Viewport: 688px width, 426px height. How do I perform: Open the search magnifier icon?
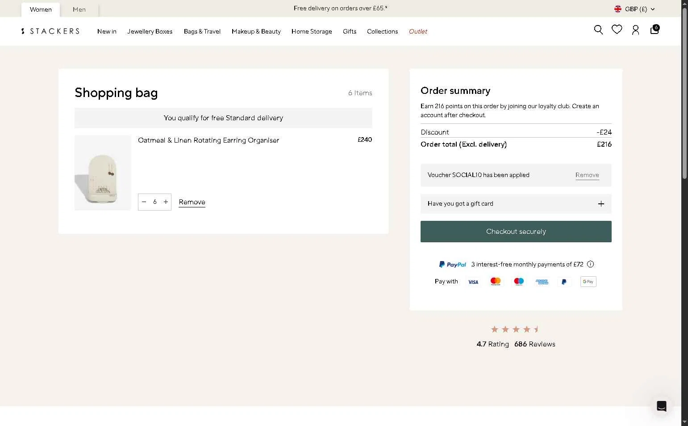[598, 30]
